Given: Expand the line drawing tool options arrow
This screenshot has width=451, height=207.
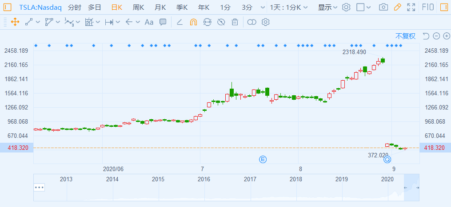Looking at the screenshot, I should pos(38,22).
